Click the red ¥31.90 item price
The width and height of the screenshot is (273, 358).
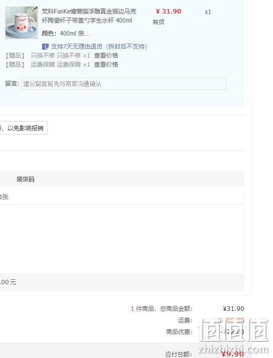click(168, 12)
